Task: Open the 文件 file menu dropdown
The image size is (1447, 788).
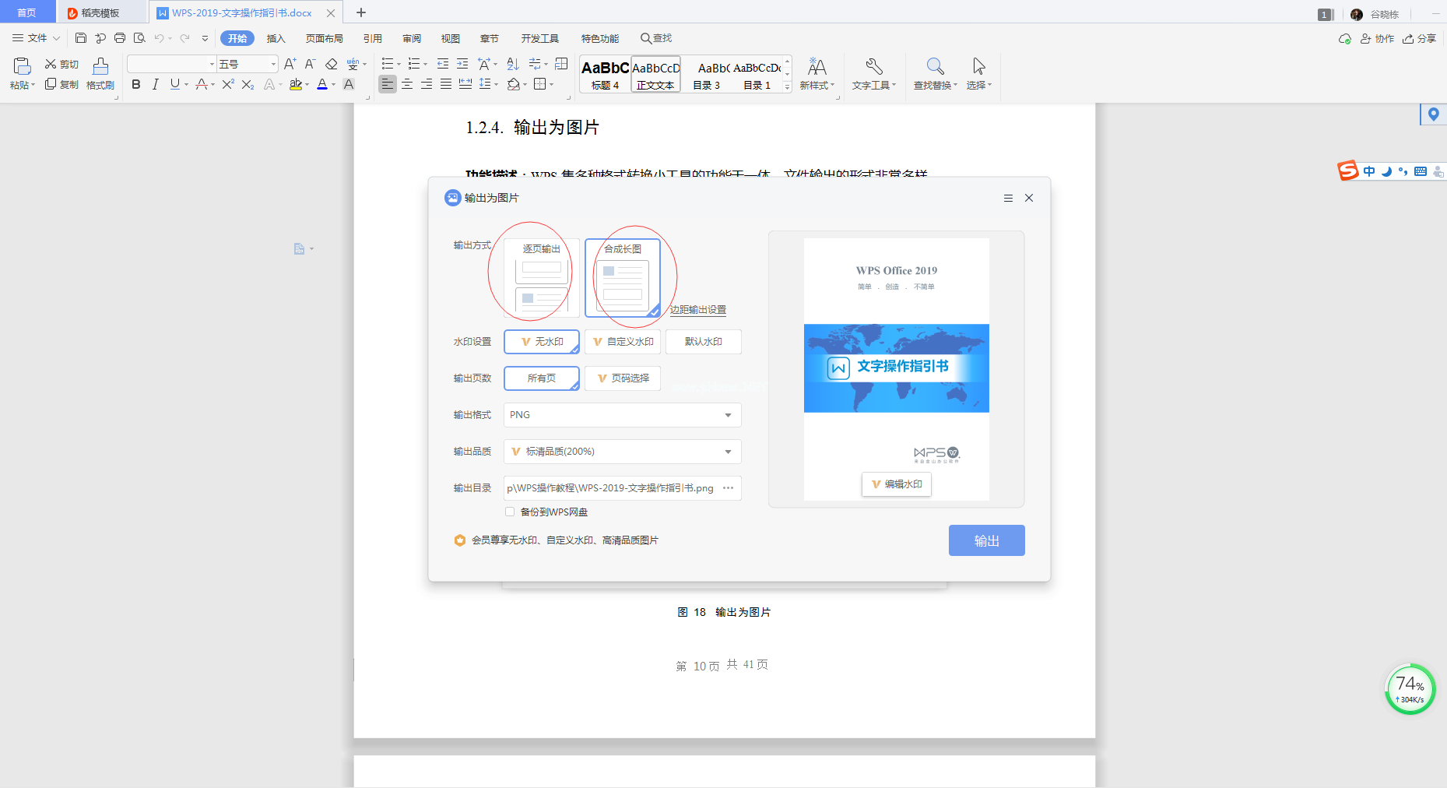Action: tap(36, 38)
